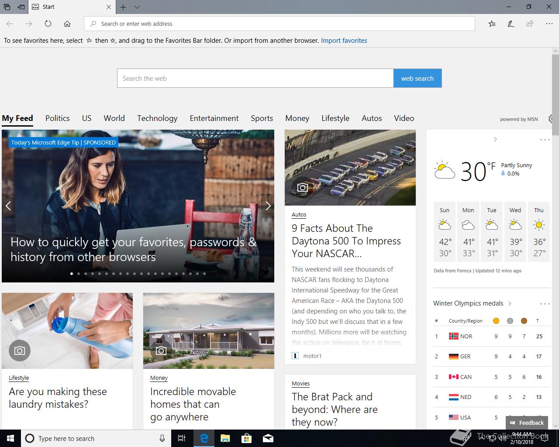Click the Thu weather forecast column
559x447 pixels.
pyautogui.click(x=539, y=232)
